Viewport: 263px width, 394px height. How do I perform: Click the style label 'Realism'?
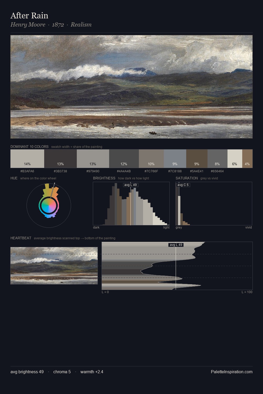click(x=81, y=25)
